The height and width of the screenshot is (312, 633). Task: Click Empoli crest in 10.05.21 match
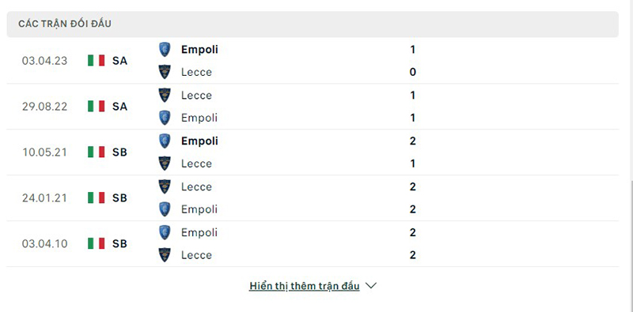pos(165,141)
